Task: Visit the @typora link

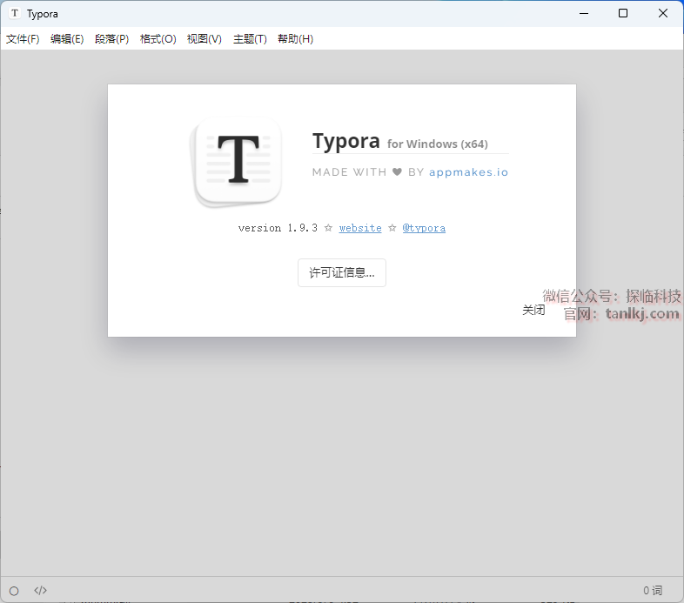Action: click(424, 228)
